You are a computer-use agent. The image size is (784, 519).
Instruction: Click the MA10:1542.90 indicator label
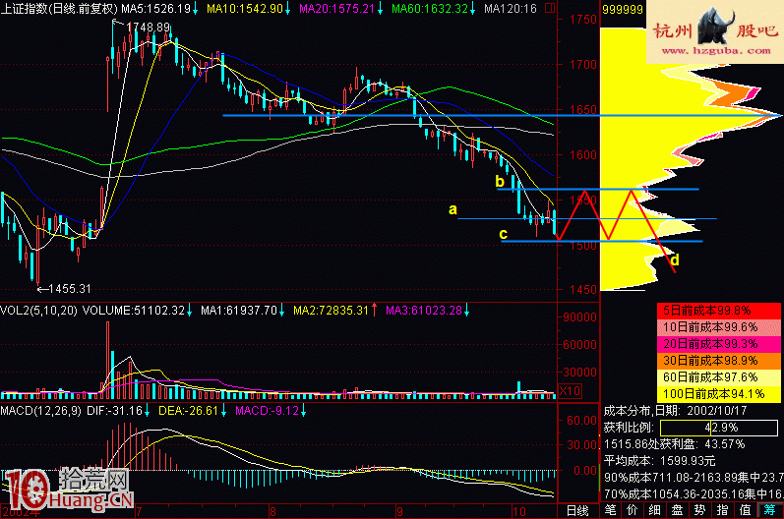[x=249, y=9]
